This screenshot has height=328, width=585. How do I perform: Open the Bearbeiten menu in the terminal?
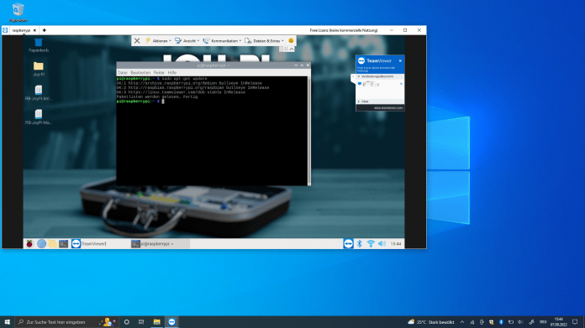[140, 73]
